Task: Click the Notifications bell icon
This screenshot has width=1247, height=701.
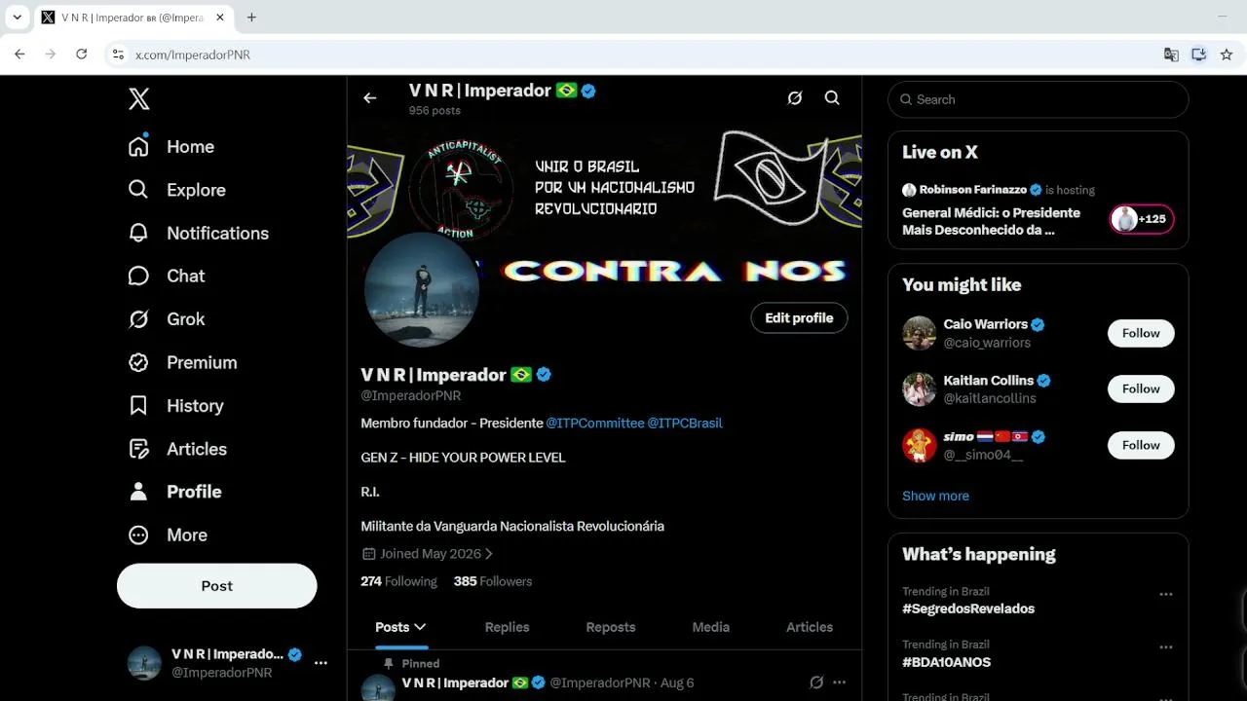Action: click(x=138, y=233)
